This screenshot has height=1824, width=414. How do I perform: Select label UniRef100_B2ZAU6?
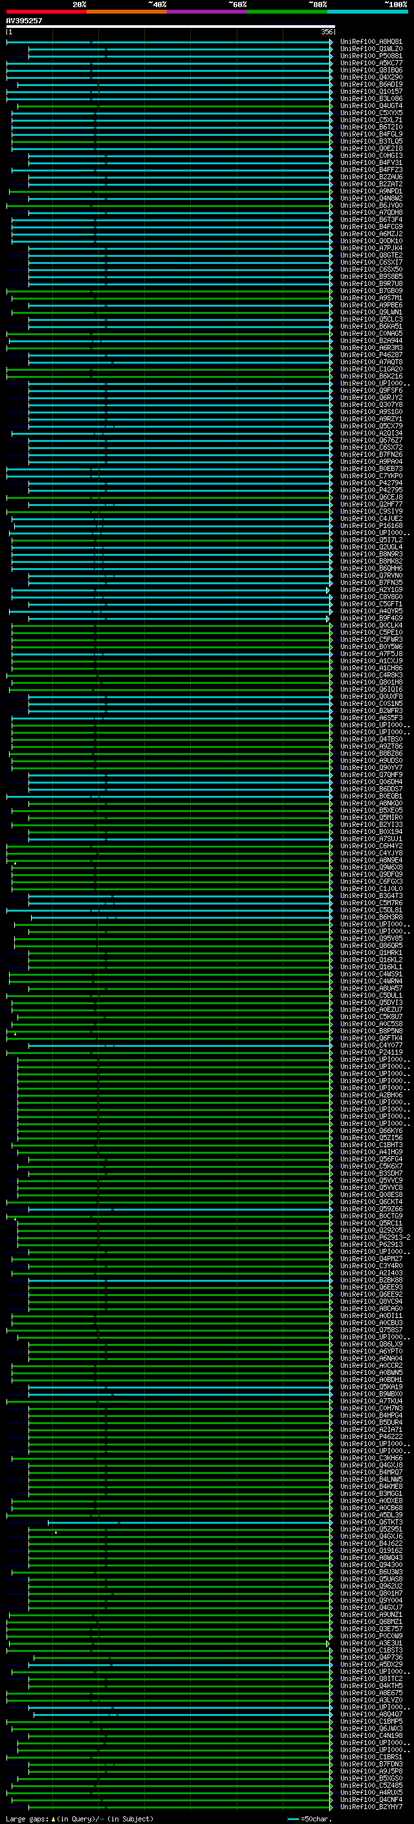click(371, 177)
